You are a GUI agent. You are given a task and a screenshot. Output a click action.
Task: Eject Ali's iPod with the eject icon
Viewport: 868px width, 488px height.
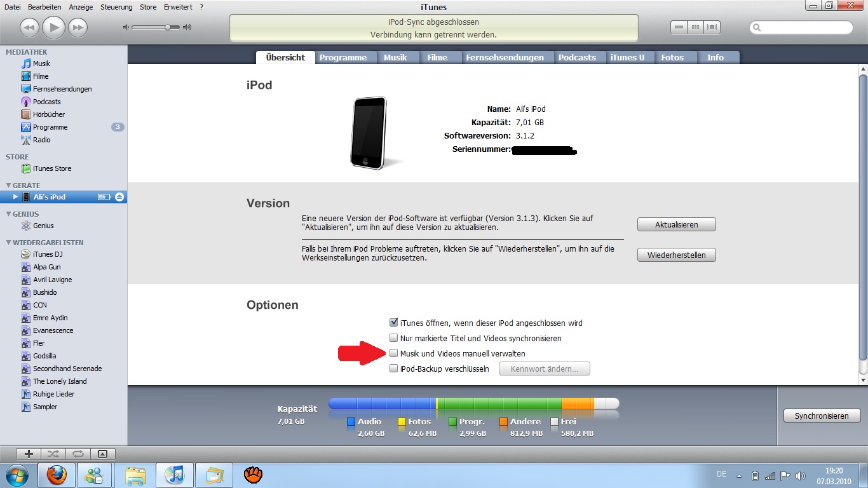pyautogui.click(x=119, y=197)
